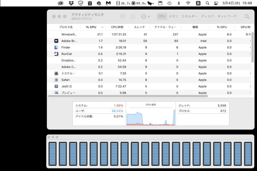Select the WindowS... process row

click(x=149, y=34)
